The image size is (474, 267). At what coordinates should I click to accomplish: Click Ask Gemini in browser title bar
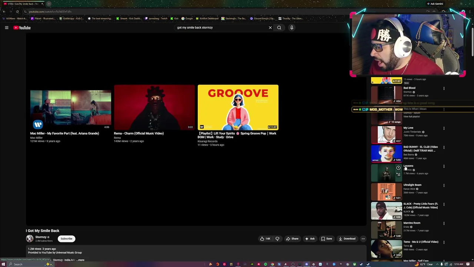435,4
